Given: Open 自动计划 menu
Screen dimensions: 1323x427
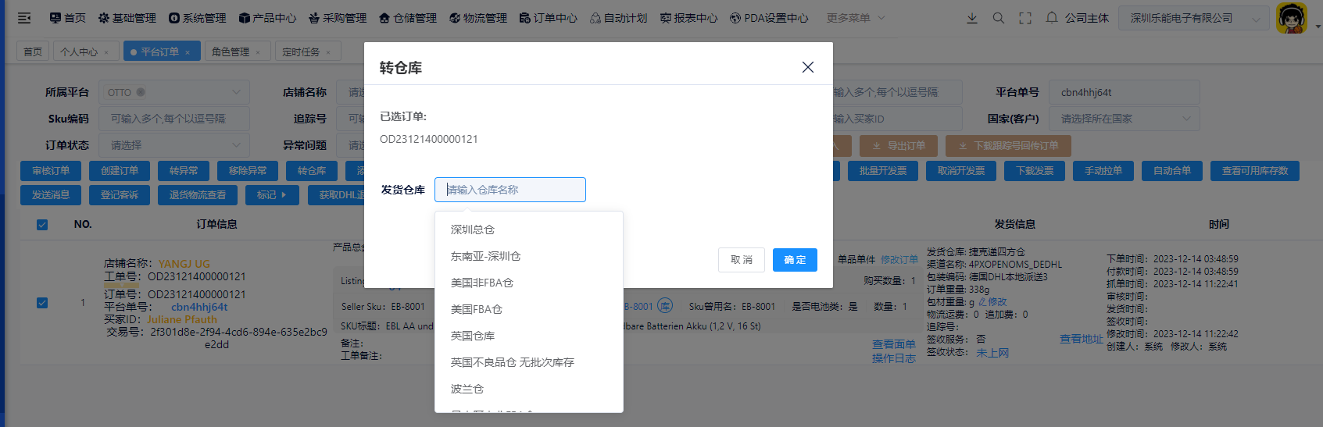Looking at the screenshot, I should (x=620, y=18).
